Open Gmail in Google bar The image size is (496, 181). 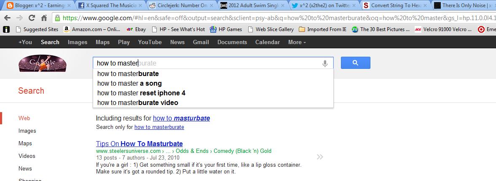pyautogui.click(x=201, y=42)
